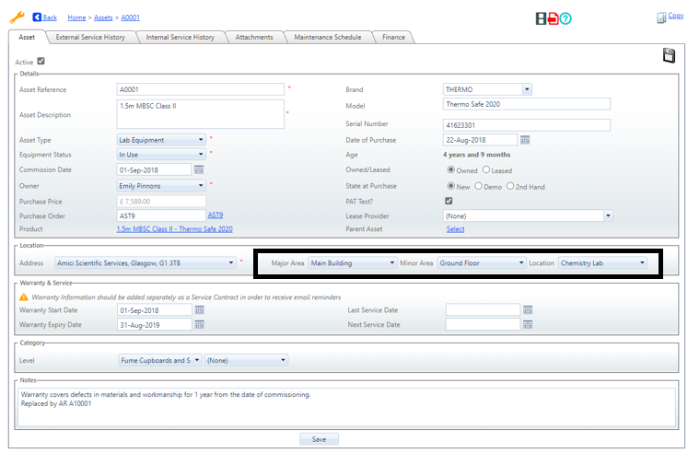Viewport: 688px width, 453px height.
Task: Click the red PDF export icon
Action: click(x=553, y=18)
